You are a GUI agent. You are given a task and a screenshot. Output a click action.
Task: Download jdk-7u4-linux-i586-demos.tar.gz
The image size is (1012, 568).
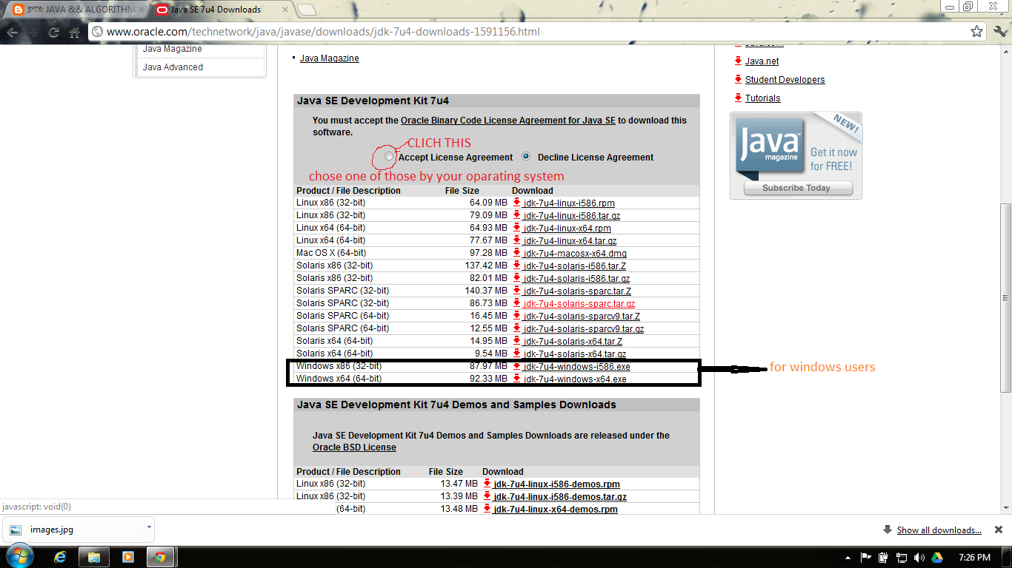pos(560,496)
